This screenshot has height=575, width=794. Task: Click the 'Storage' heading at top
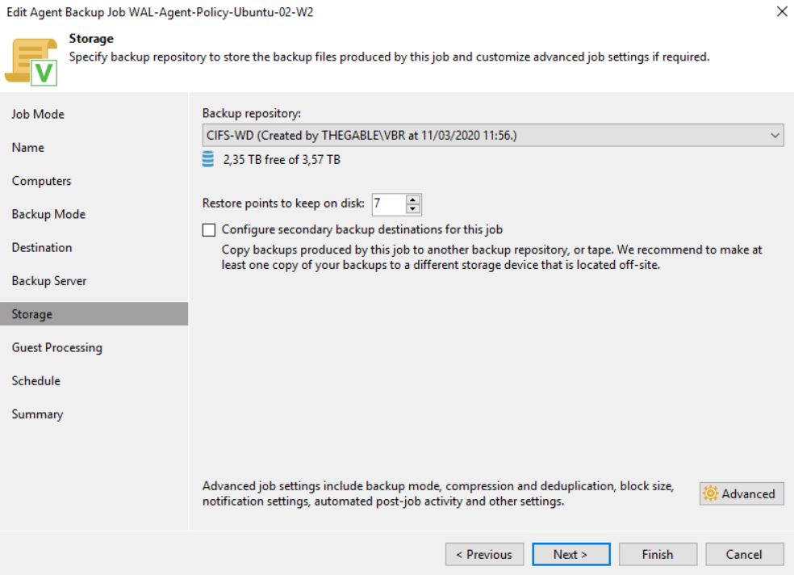point(91,39)
